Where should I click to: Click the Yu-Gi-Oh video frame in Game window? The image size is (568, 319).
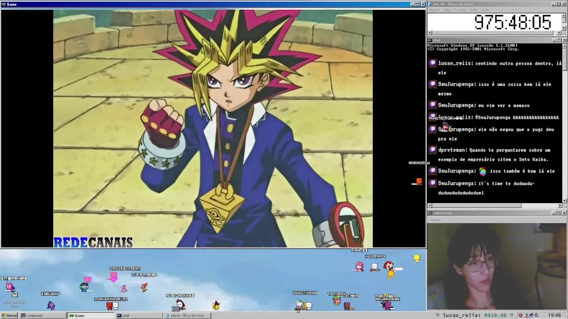tap(213, 128)
